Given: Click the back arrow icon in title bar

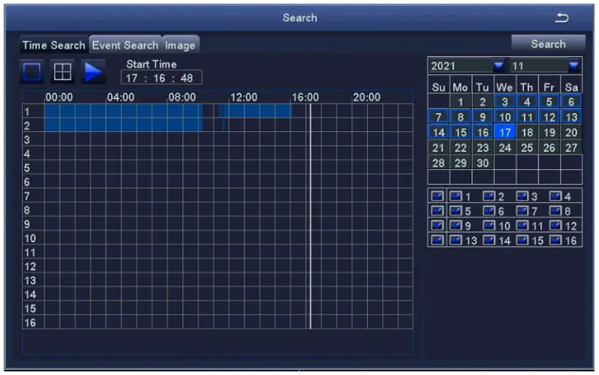Looking at the screenshot, I should [562, 18].
